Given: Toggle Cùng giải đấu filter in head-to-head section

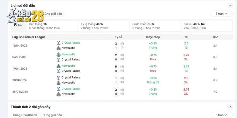Looking at the screenshot, I should coord(52,14).
